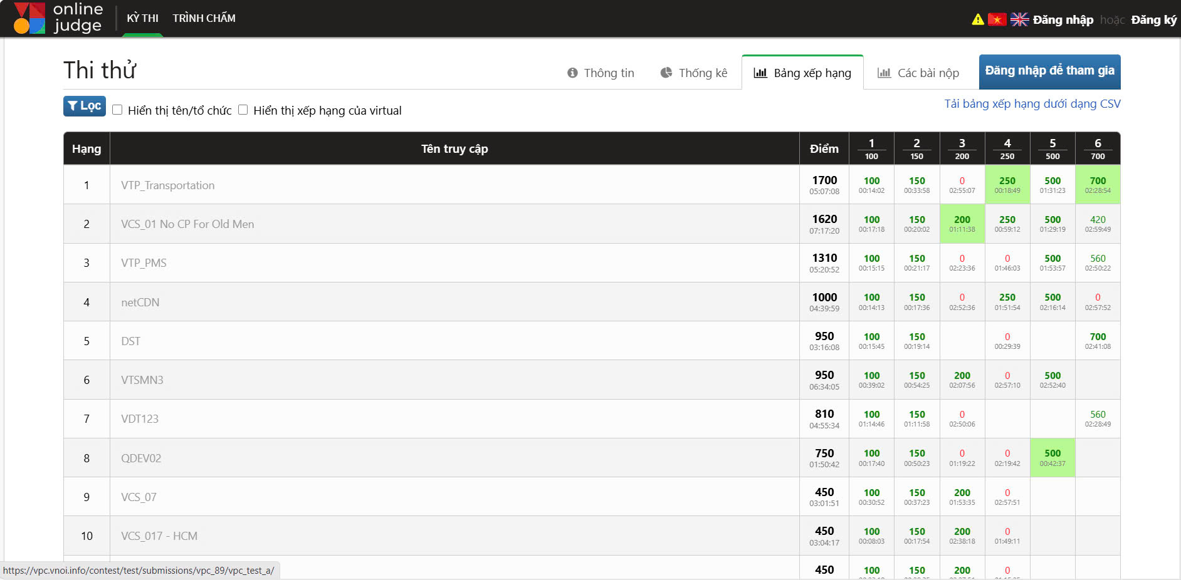Viewport: 1181px width, 580px height.
Task: Open VTSMN3's 200 score on problem 3
Action: tap(962, 380)
